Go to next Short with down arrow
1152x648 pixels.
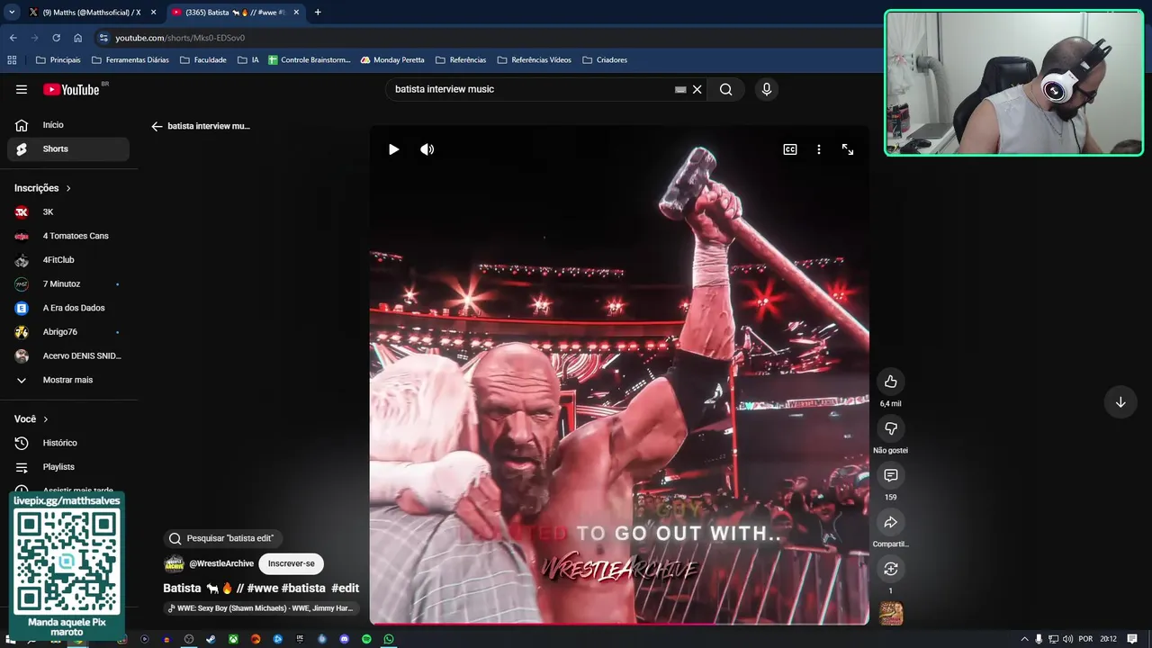(x=1120, y=402)
